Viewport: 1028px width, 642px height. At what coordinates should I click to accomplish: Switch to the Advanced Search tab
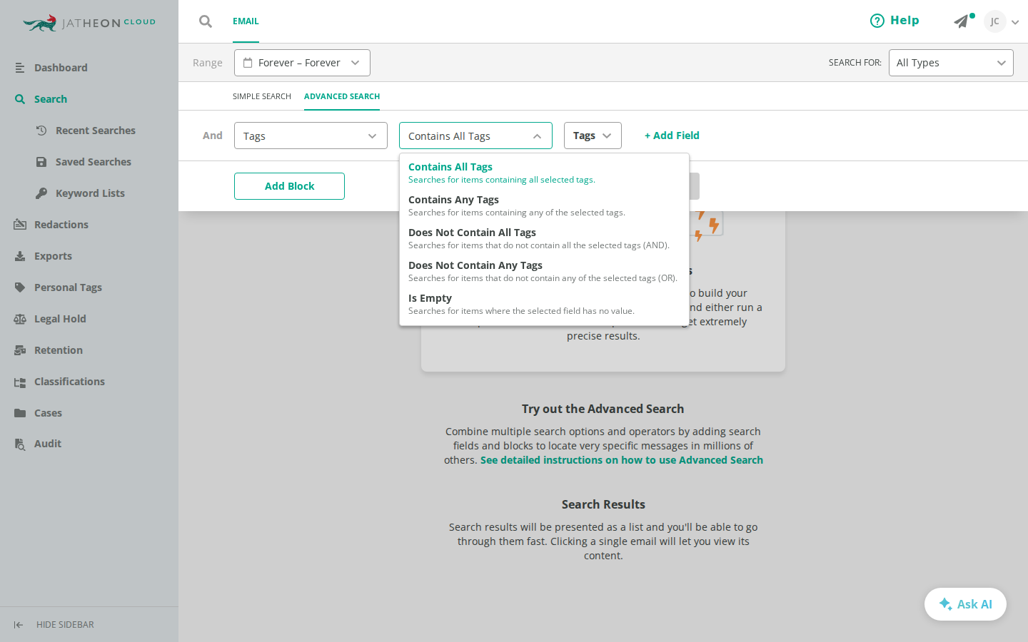[x=342, y=96]
